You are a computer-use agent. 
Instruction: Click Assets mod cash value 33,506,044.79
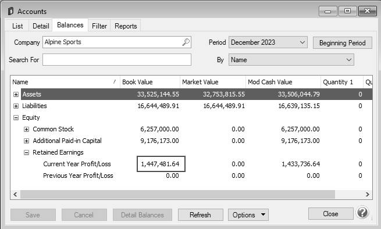(x=299, y=94)
